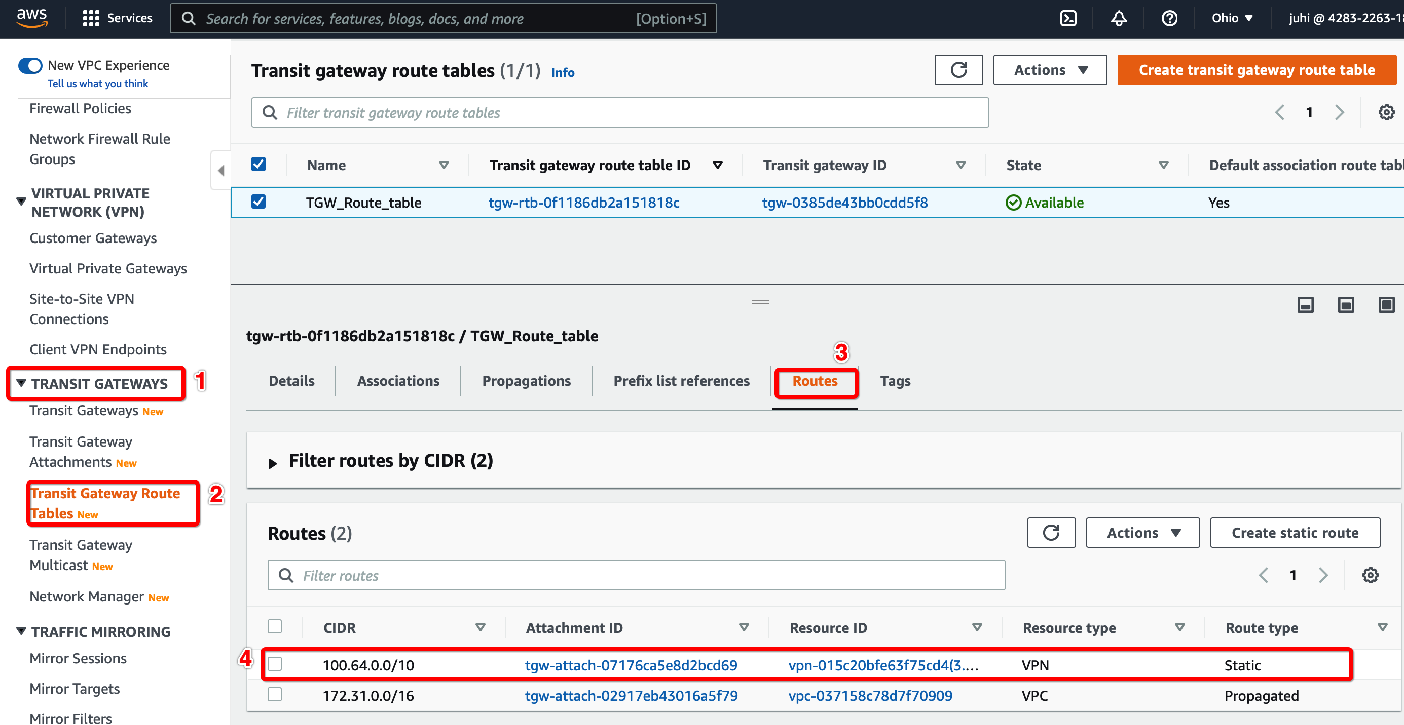Open the AWS home logo

pyautogui.click(x=31, y=18)
